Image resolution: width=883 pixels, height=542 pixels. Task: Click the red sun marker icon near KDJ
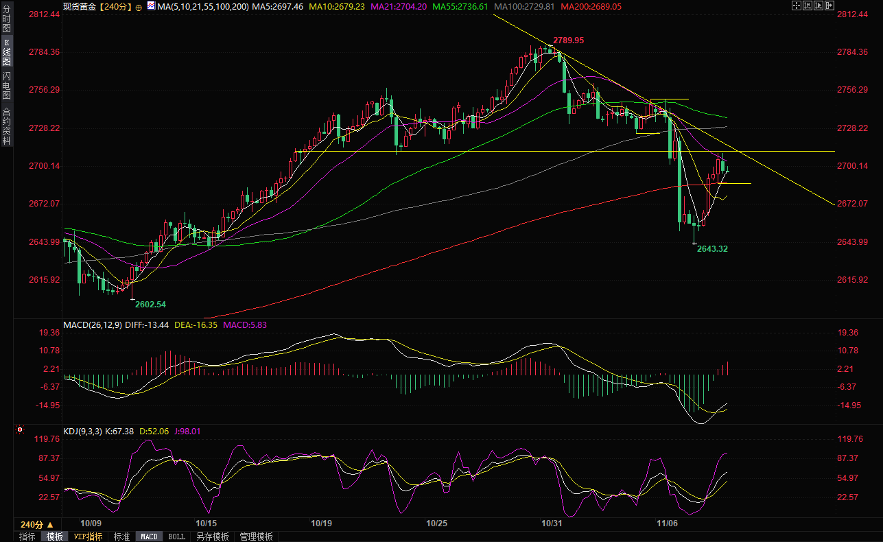(19, 431)
